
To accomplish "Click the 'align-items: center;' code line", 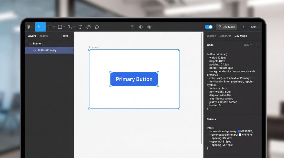I will 221,99.
